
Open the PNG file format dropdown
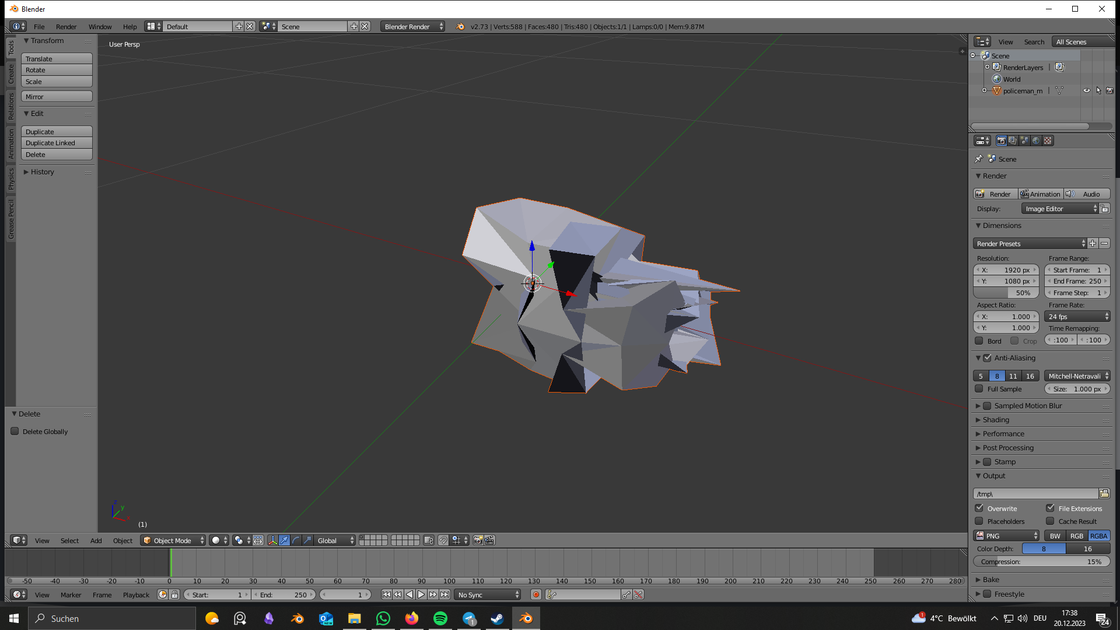[x=1006, y=536]
